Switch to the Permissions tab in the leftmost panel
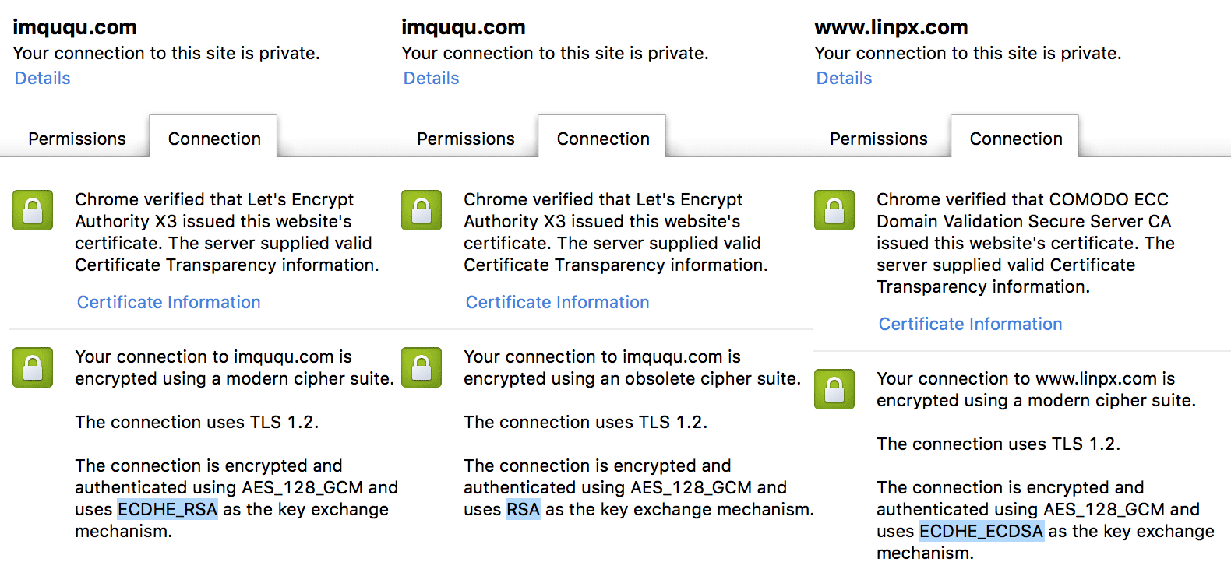Image resolution: width=1231 pixels, height=576 pixels. (77, 139)
